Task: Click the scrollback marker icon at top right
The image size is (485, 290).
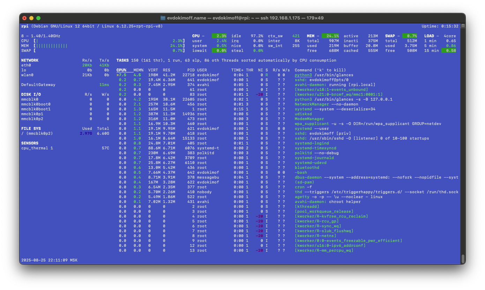Action: click(463, 26)
